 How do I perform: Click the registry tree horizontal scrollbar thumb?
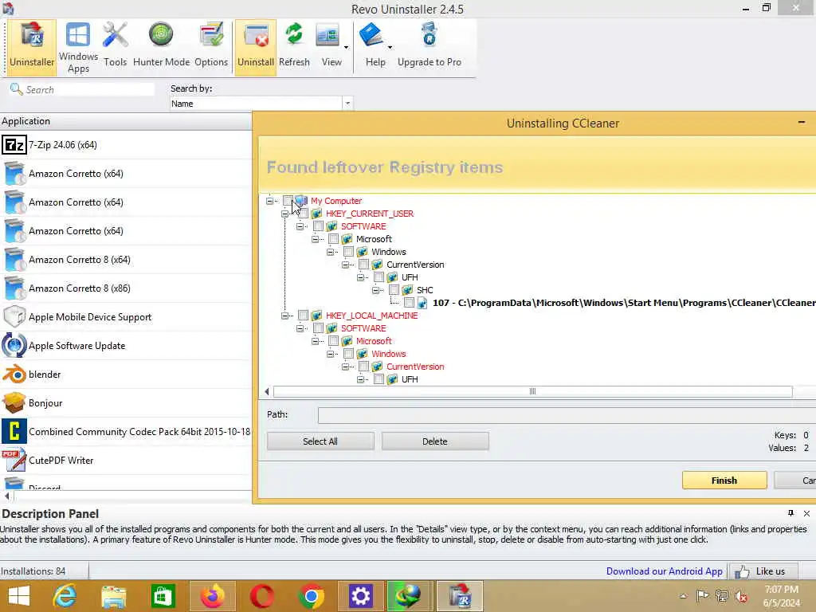click(532, 391)
